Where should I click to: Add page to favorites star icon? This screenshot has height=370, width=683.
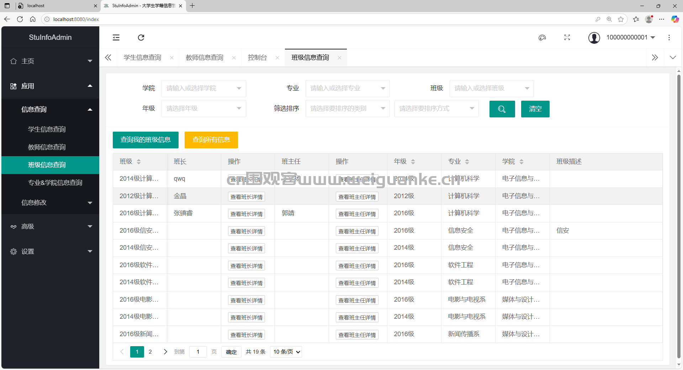click(621, 19)
